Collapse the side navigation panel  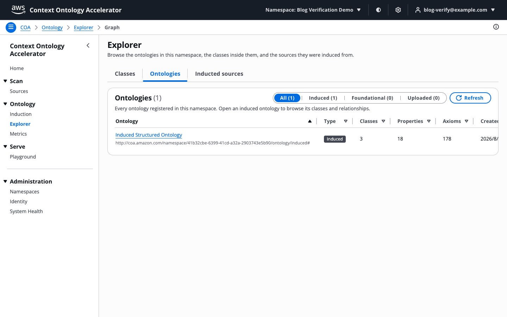[x=88, y=45]
